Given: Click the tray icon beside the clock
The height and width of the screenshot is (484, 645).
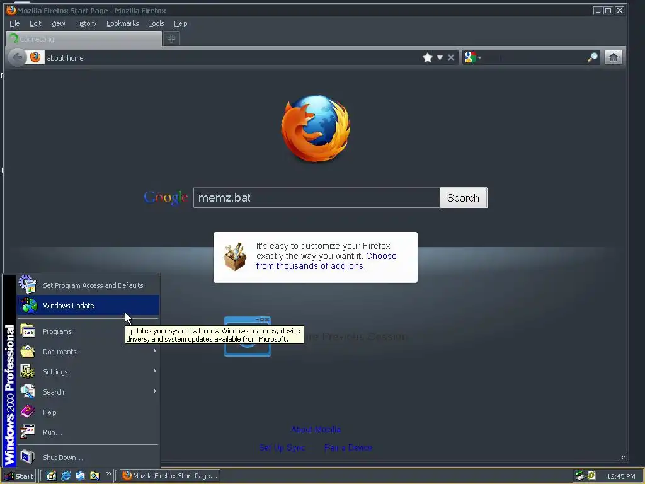Looking at the screenshot, I should (x=591, y=476).
